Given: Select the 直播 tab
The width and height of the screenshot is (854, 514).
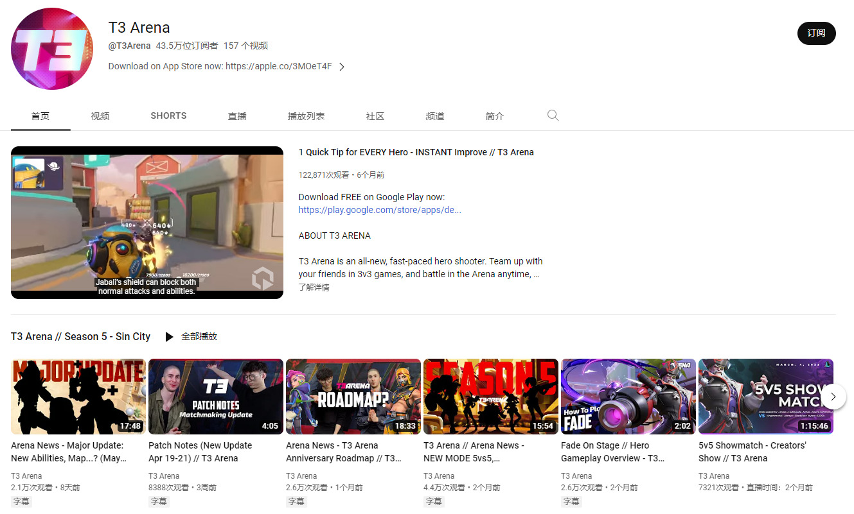Looking at the screenshot, I should pos(237,116).
